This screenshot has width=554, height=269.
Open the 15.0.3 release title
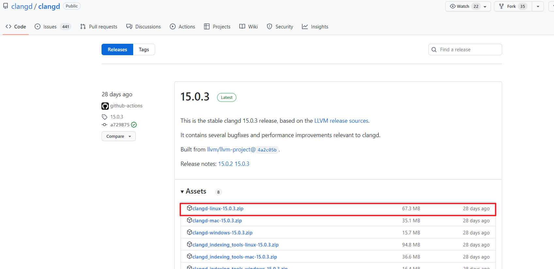point(195,97)
